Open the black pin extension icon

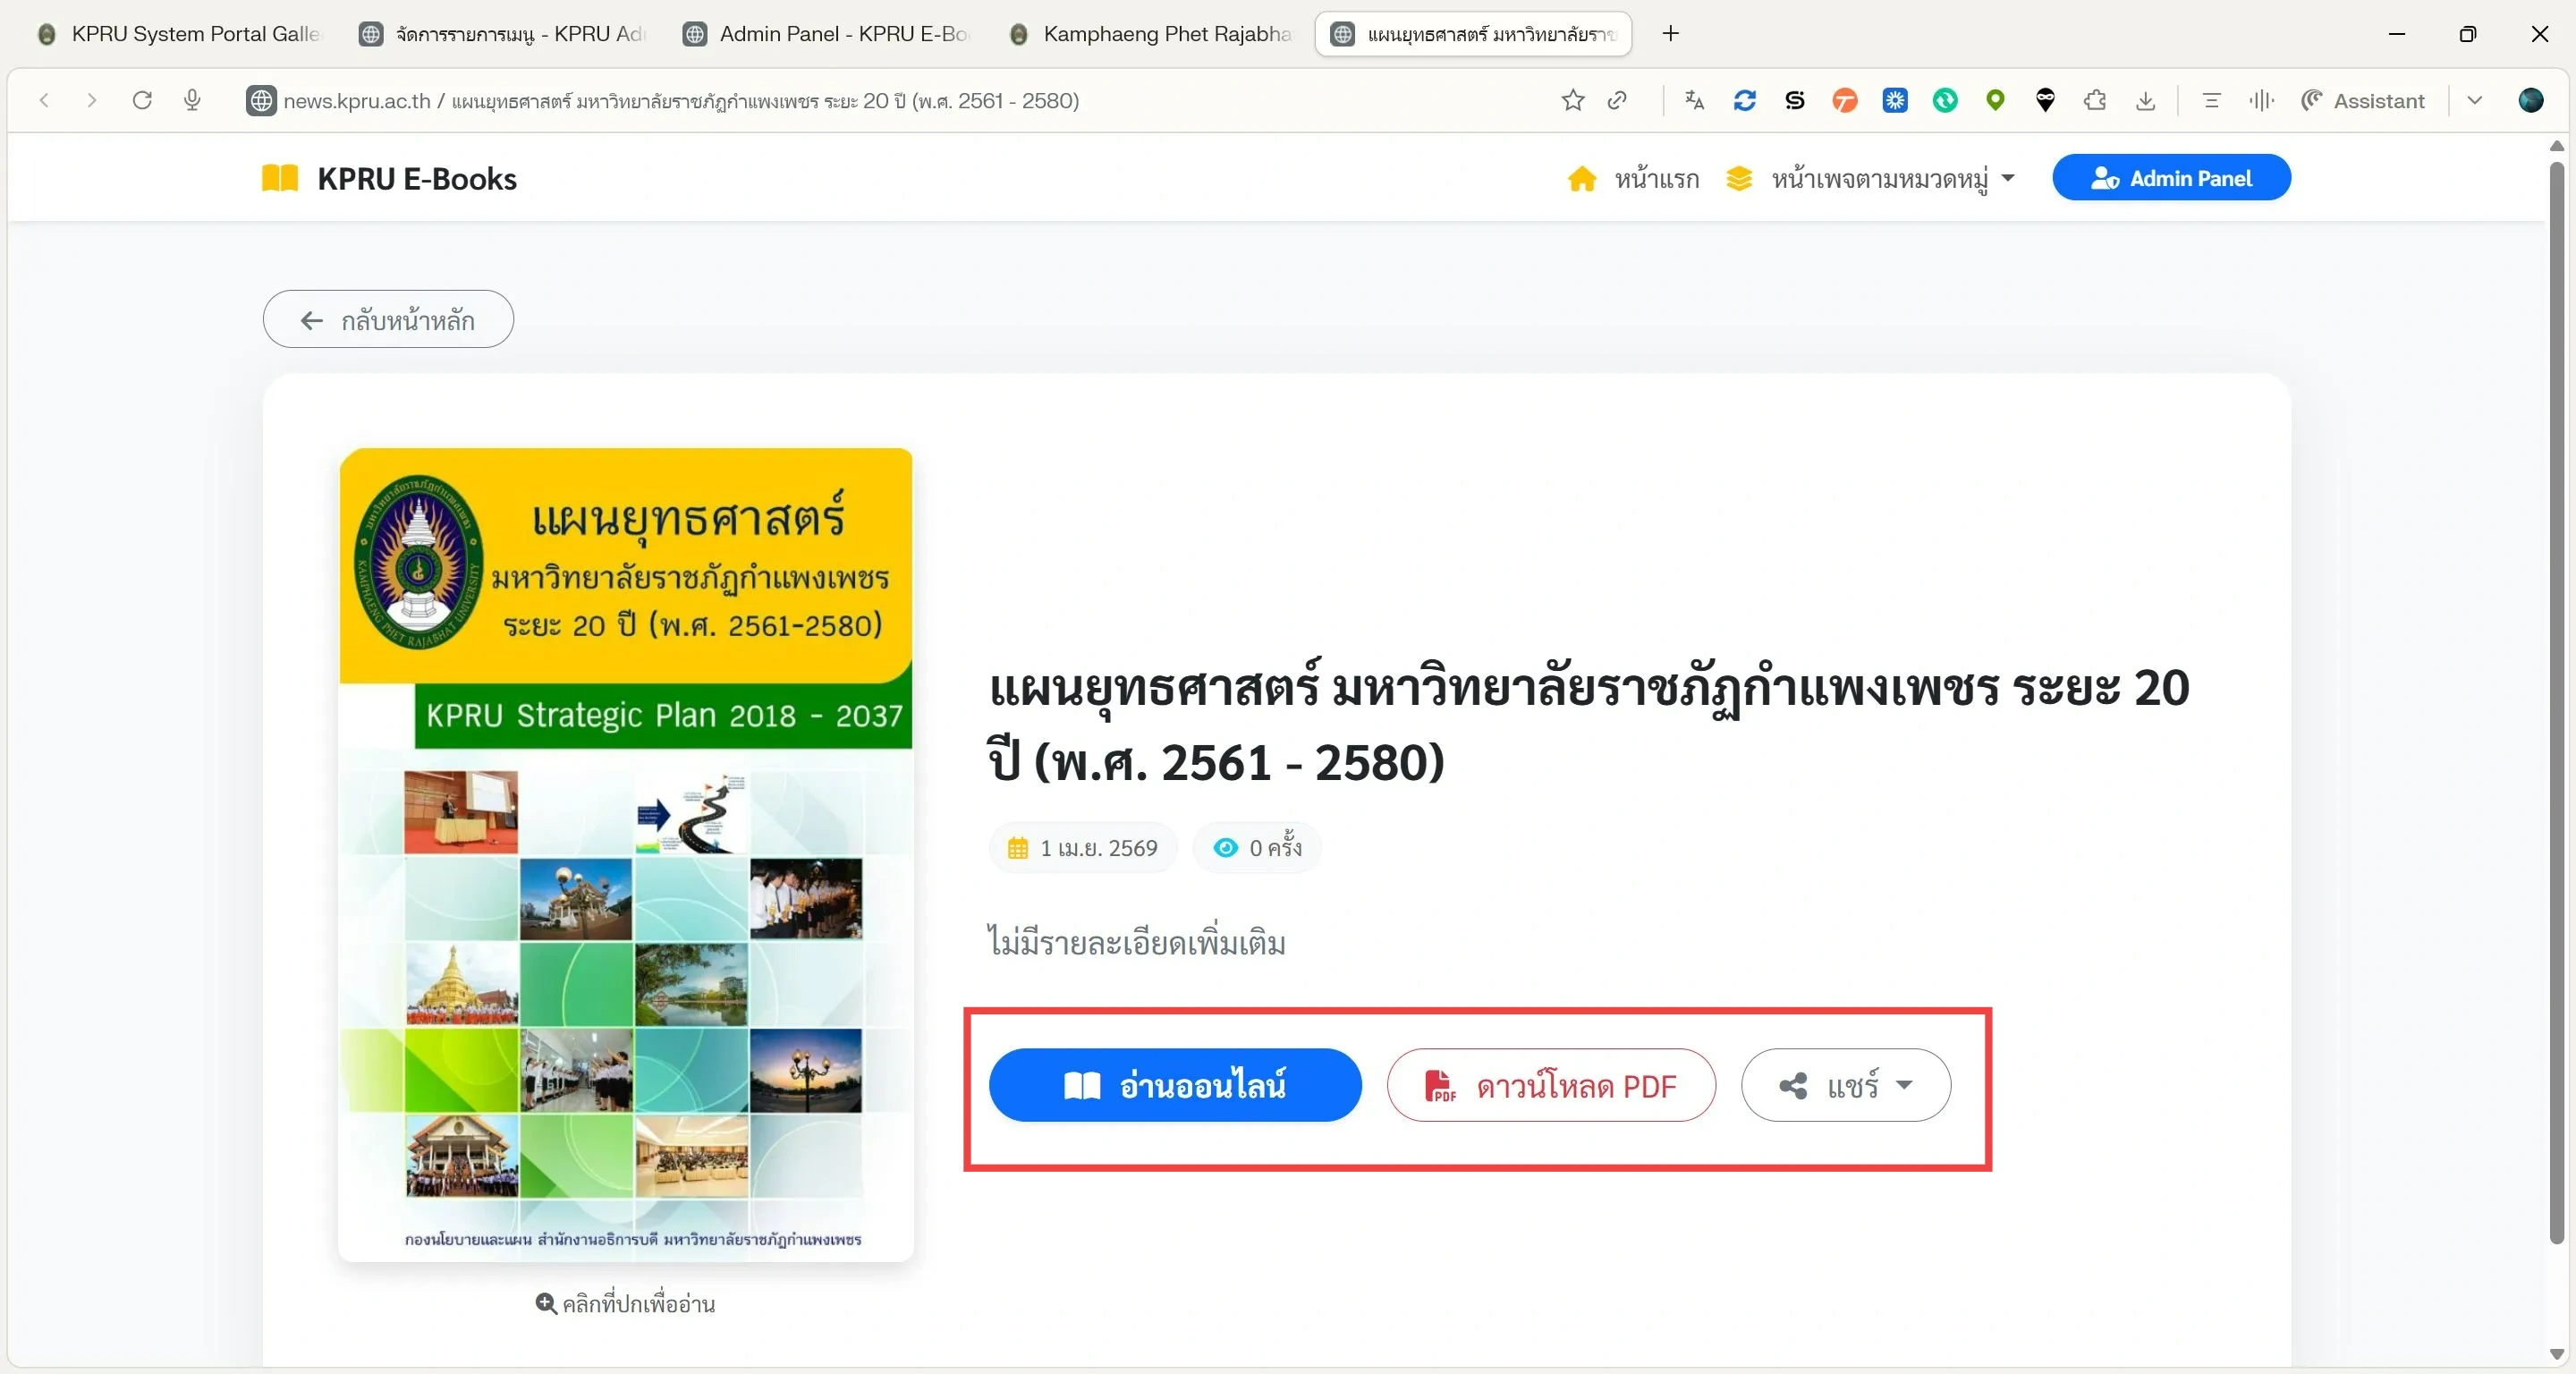tap(2045, 100)
